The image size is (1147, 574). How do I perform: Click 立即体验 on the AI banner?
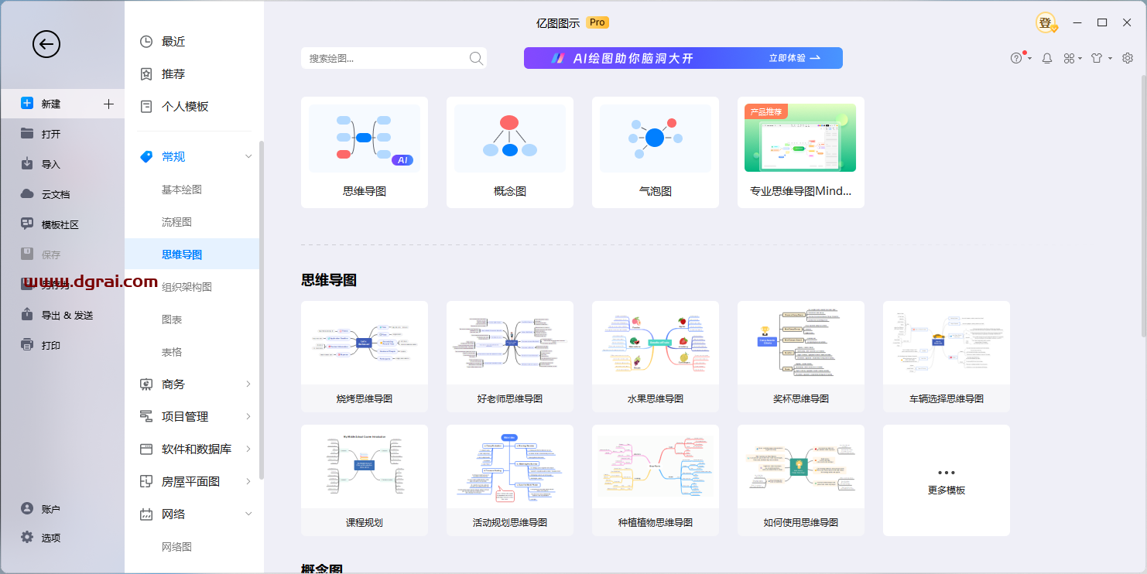pos(794,58)
